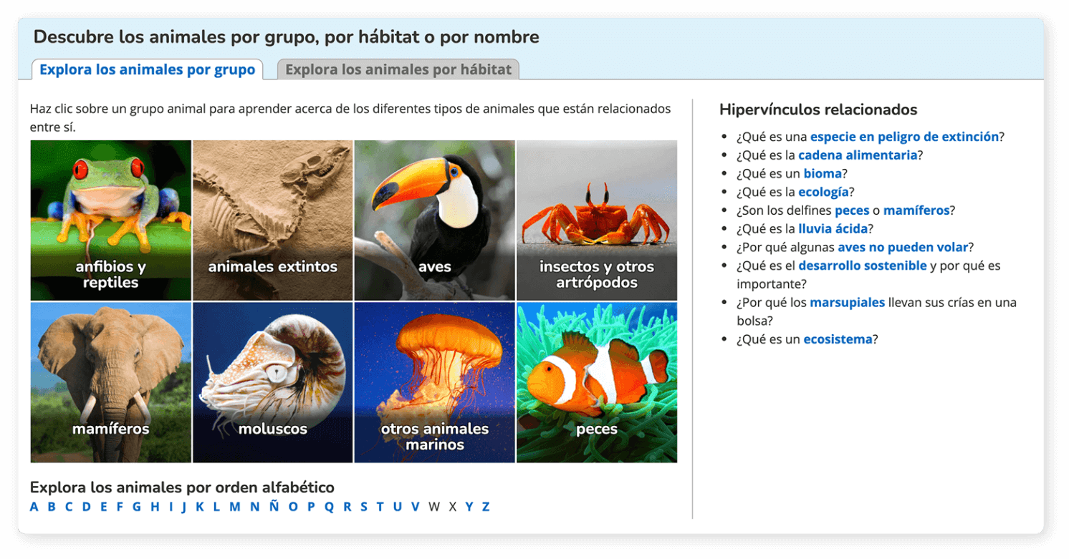Follow the 'ecología' link

[823, 192]
